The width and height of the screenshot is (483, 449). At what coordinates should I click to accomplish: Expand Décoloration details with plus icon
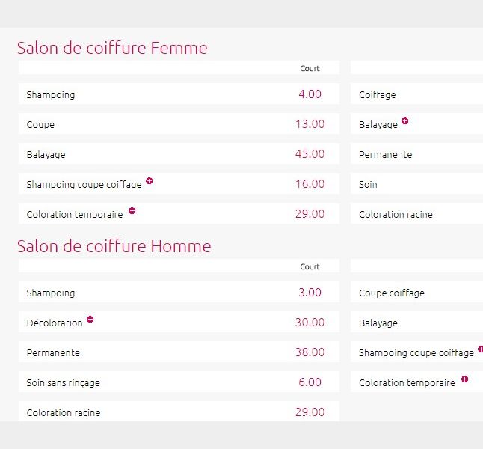point(90,320)
